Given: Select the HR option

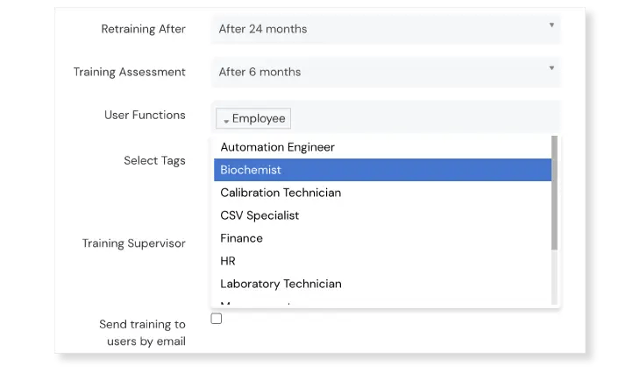Looking at the screenshot, I should pos(228,261).
